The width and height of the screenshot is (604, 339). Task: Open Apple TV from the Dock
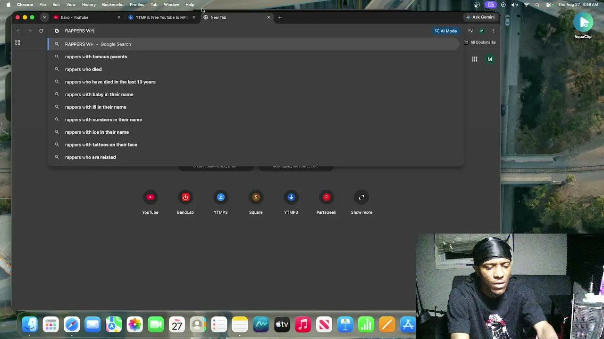coord(282,324)
